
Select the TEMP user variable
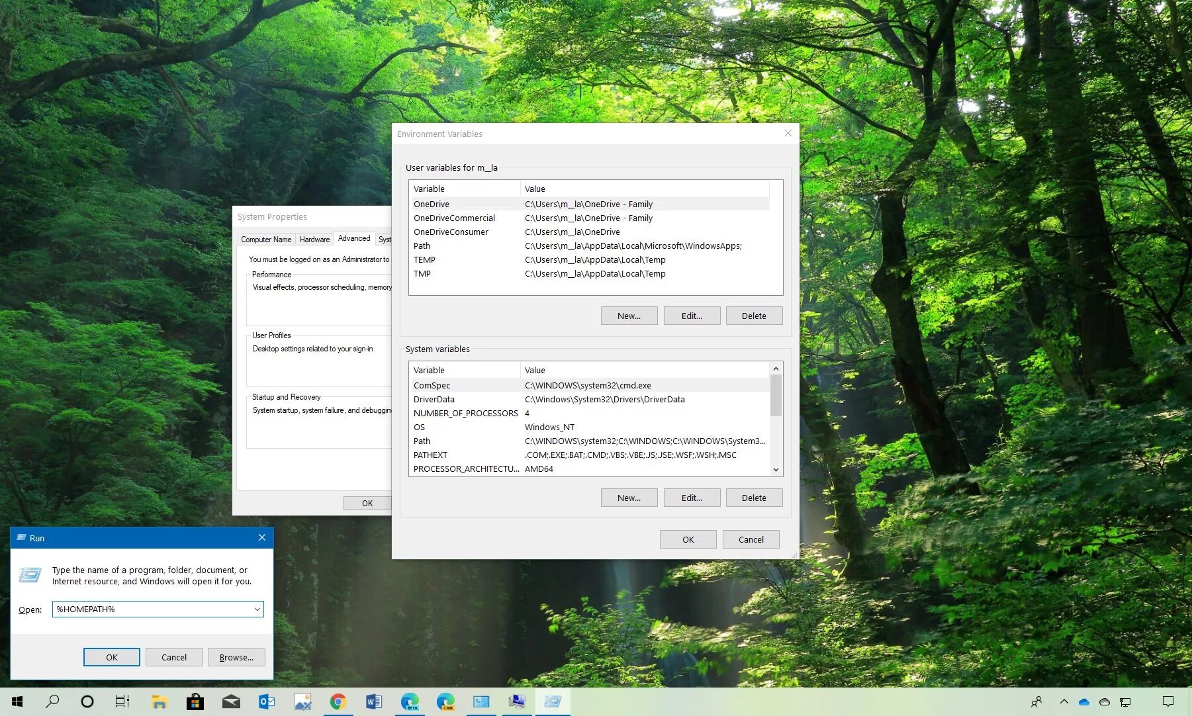pos(590,260)
